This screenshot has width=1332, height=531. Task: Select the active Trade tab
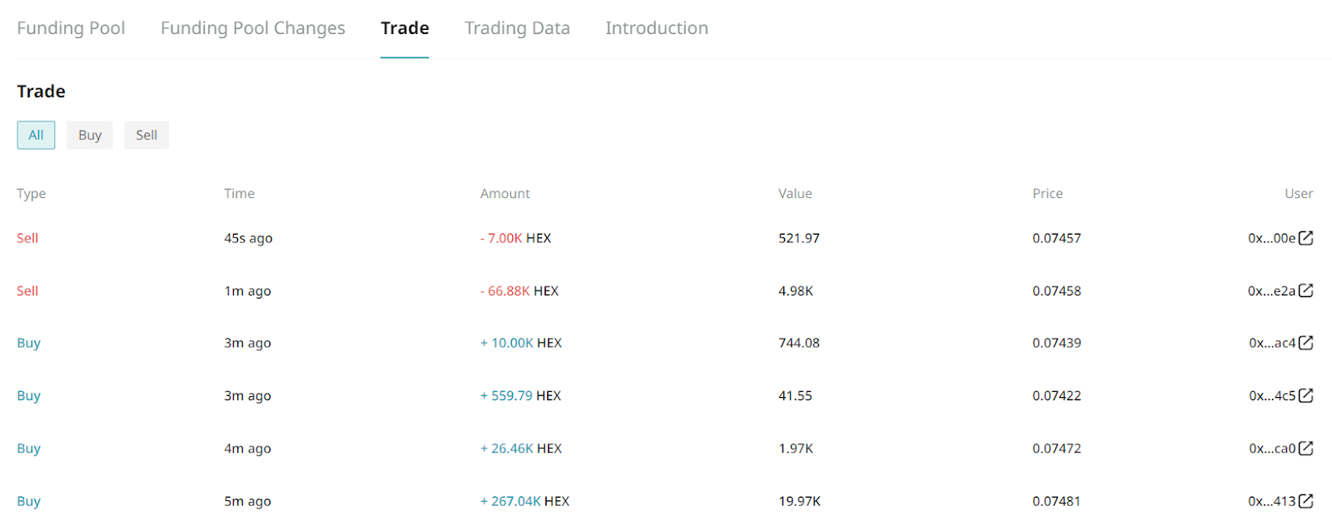405,28
